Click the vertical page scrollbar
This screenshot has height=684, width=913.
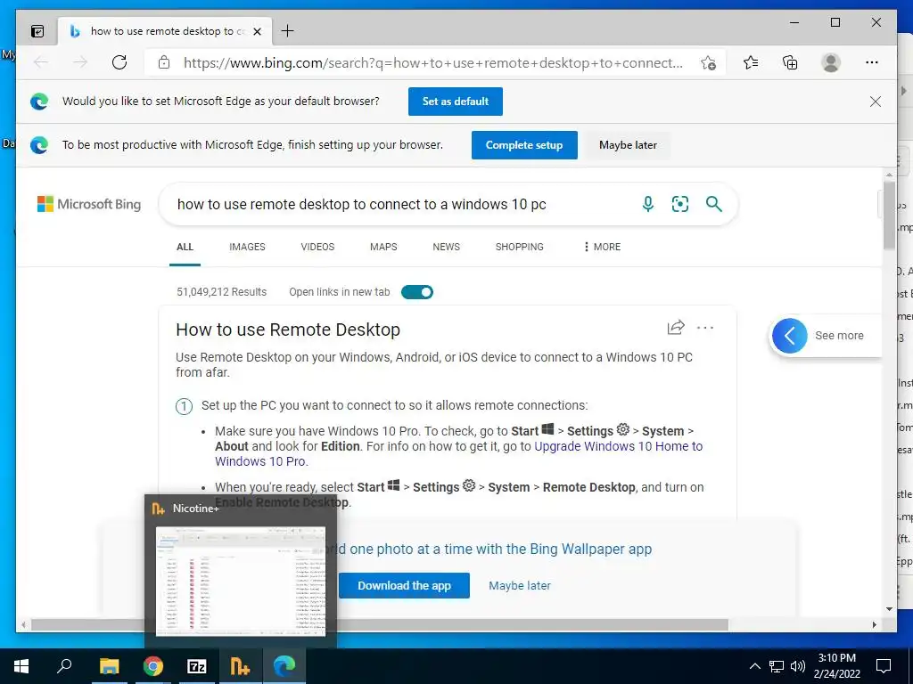(889, 216)
